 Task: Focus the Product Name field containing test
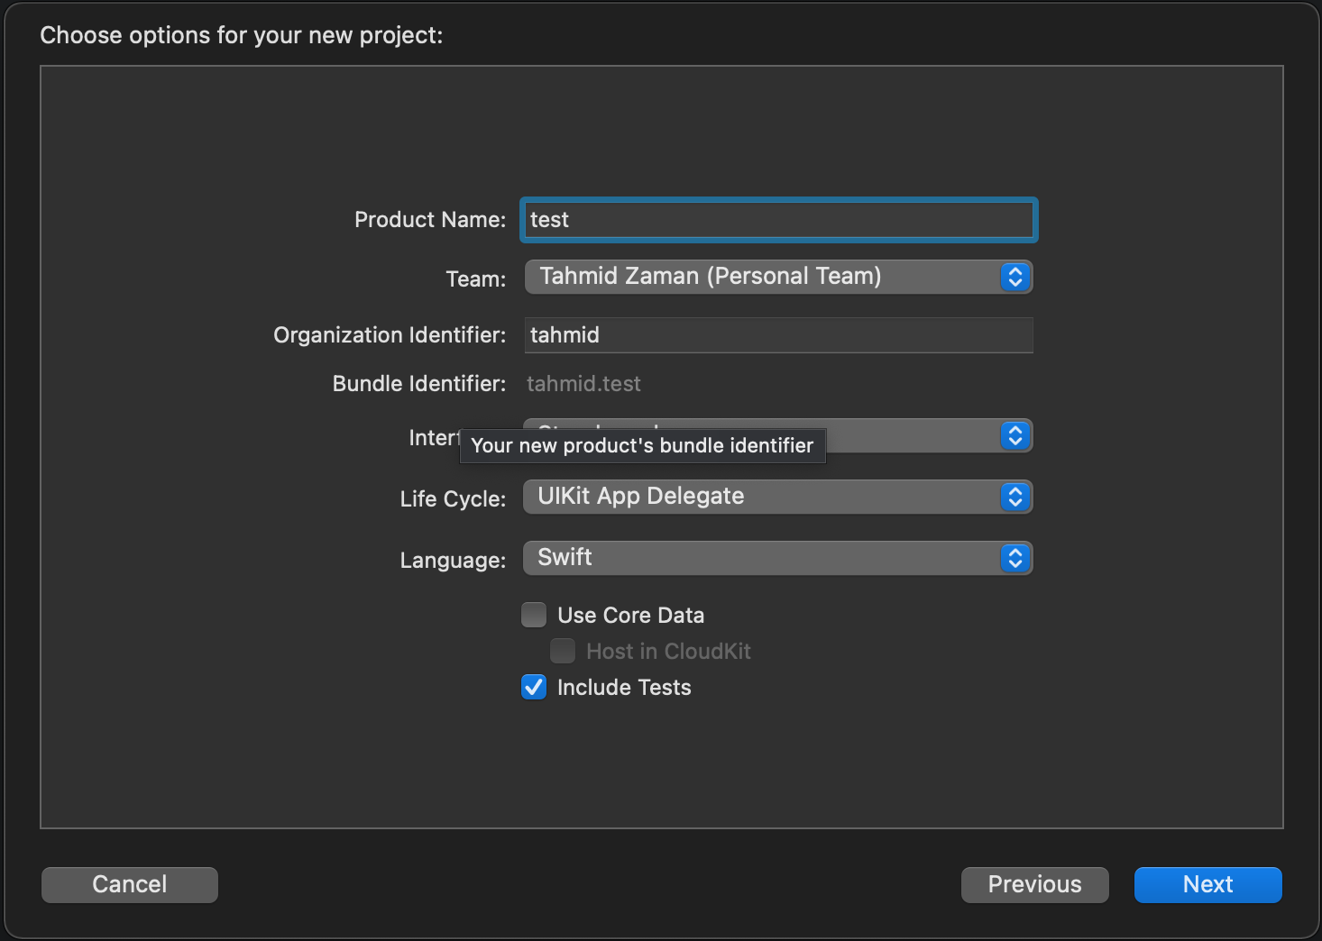pos(779,220)
